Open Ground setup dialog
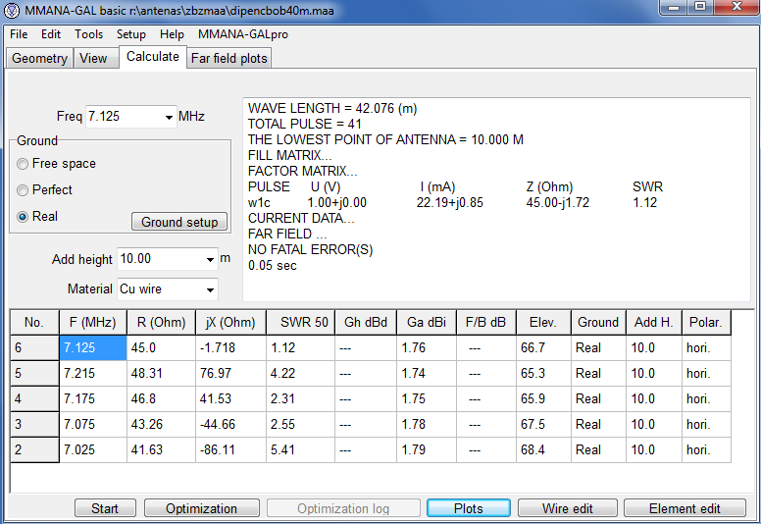This screenshot has height=524, width=761. pyautogui.click(x=179, y=222)
